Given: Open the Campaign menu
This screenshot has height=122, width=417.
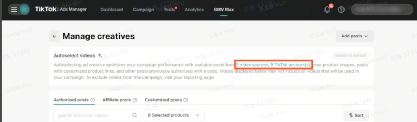Looking at the screenshot, I should point(143,10).
